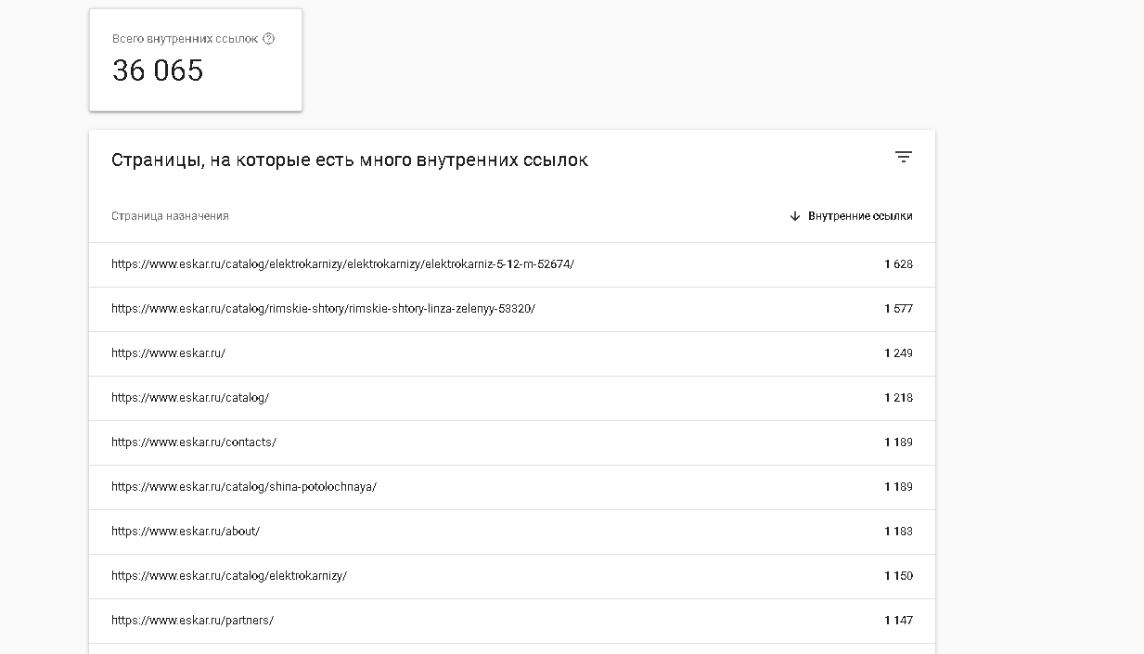Open the catalog/elektrokarnizy/ category row
Screen dimensions: 1144x654
(512, 576)
